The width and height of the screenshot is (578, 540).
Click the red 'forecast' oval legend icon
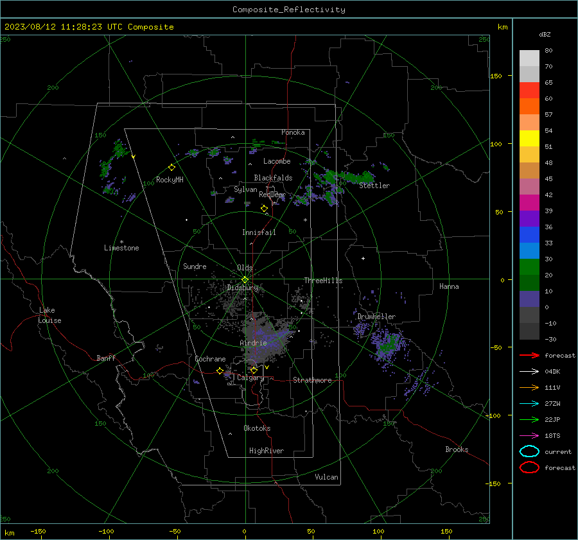tap(529, 467)
